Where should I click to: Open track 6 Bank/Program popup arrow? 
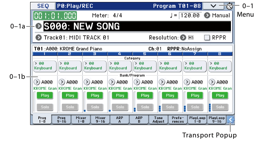(x=162, y=82)
